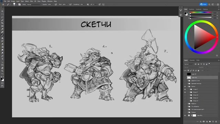Click the Color Fill 1 white mask thumbnail

(194, 115)
